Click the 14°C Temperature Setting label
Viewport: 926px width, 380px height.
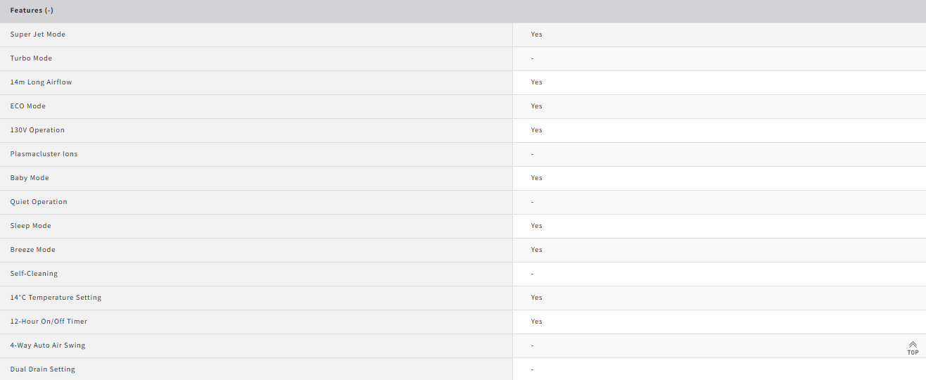coord(56,298)
